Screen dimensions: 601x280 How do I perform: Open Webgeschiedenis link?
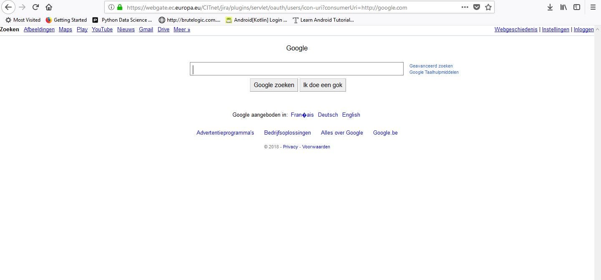[x=516, y=30]
